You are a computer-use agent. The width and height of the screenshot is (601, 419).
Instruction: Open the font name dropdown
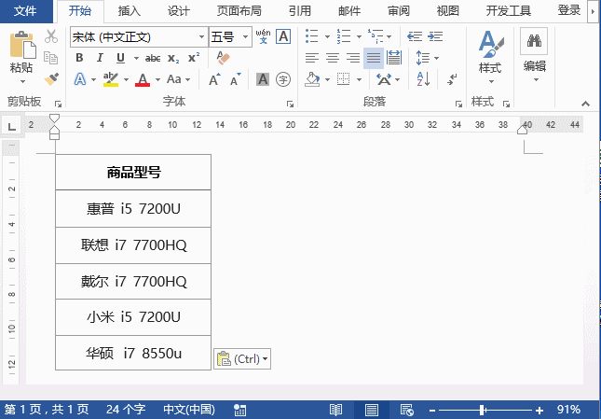coord(201,36)
